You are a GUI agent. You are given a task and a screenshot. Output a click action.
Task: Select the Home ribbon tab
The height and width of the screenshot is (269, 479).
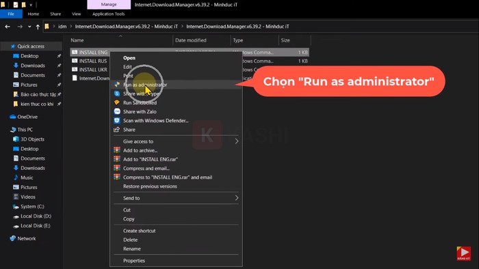pos(34,14)
